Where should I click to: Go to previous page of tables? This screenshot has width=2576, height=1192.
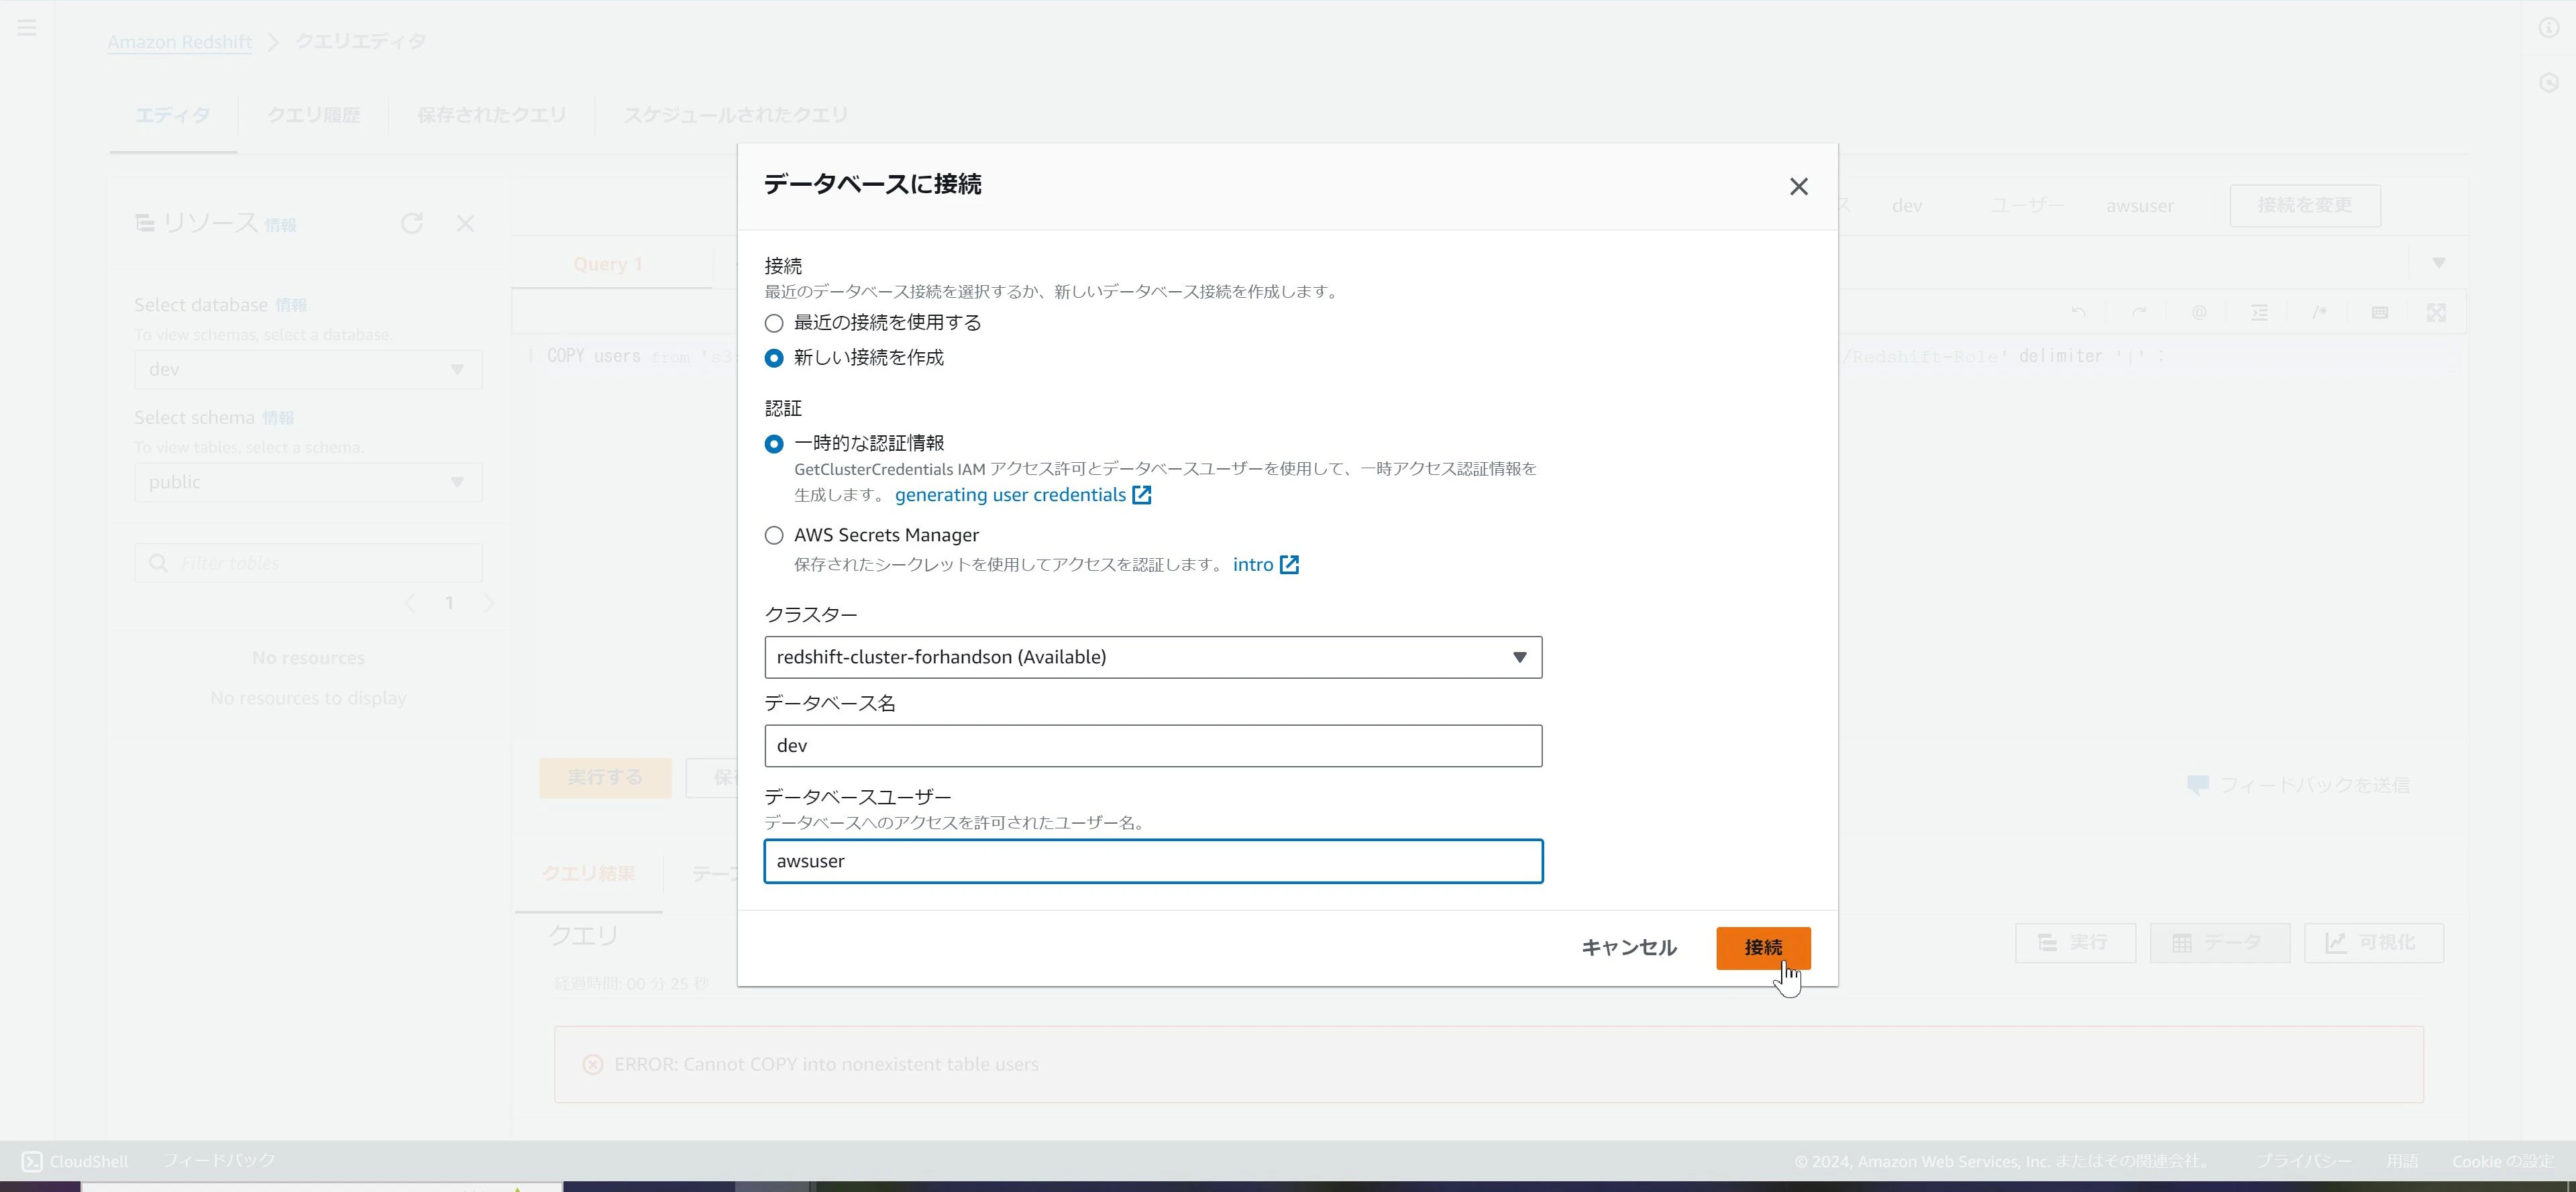(410, 603)
